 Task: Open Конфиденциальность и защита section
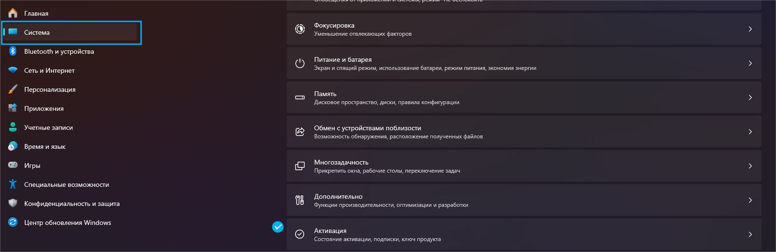pyautogui.click(x=72, y=204)
